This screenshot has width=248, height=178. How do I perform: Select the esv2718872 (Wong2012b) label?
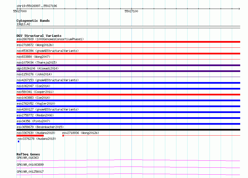point(35,45)
